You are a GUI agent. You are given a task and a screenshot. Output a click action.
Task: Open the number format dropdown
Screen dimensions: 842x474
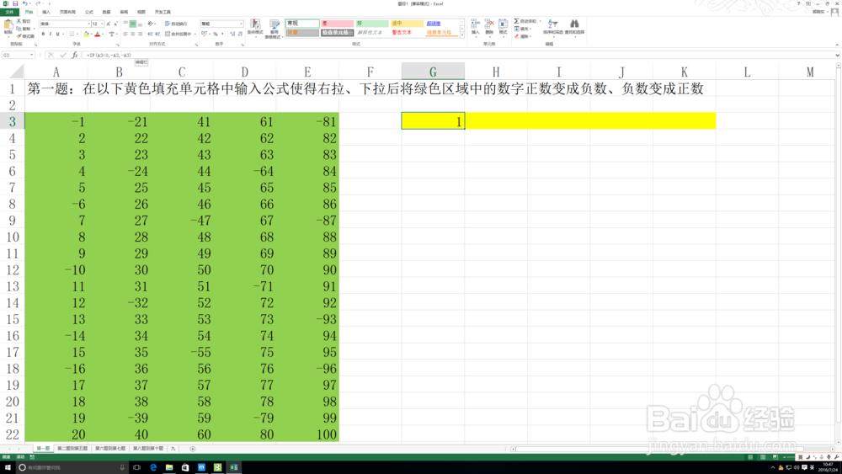(241, 24)
